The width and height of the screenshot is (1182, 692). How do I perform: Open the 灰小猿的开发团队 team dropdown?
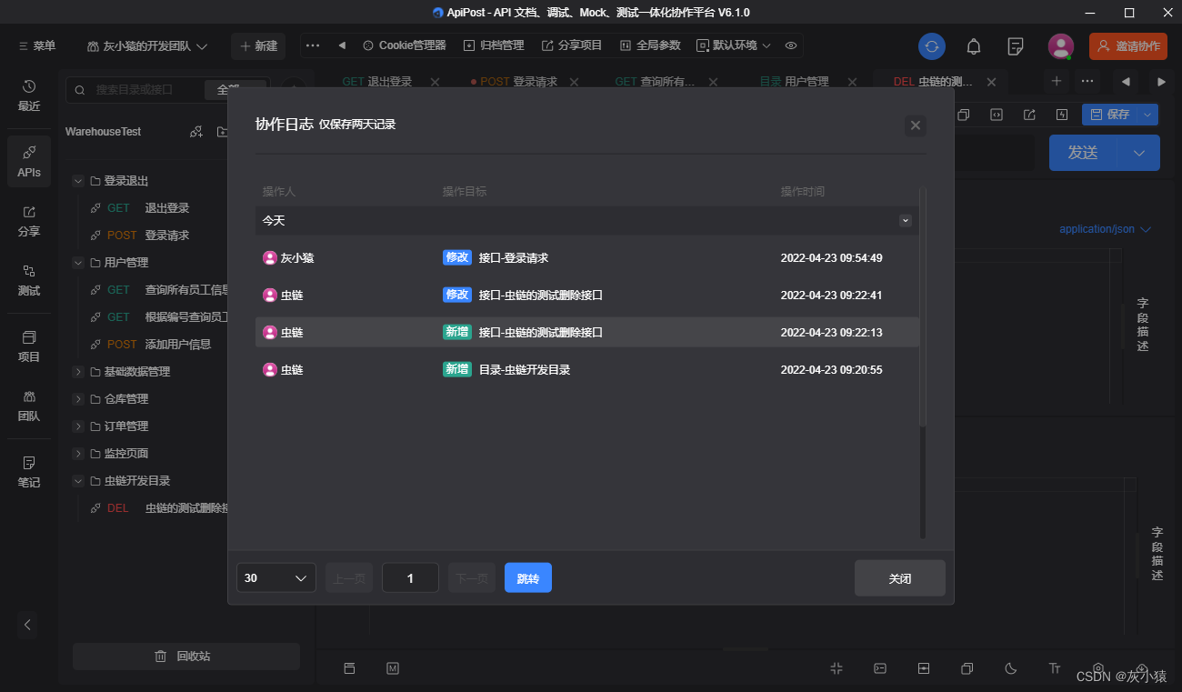pos(147,45)
